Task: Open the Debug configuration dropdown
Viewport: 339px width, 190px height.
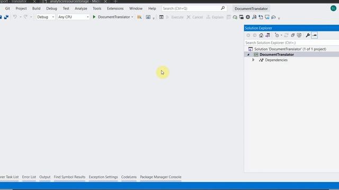Action: coord(46,17)
